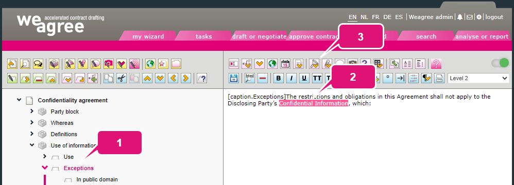Switch language to FR
This screenshot has width=514, height=185.
[x=375, y=17]
